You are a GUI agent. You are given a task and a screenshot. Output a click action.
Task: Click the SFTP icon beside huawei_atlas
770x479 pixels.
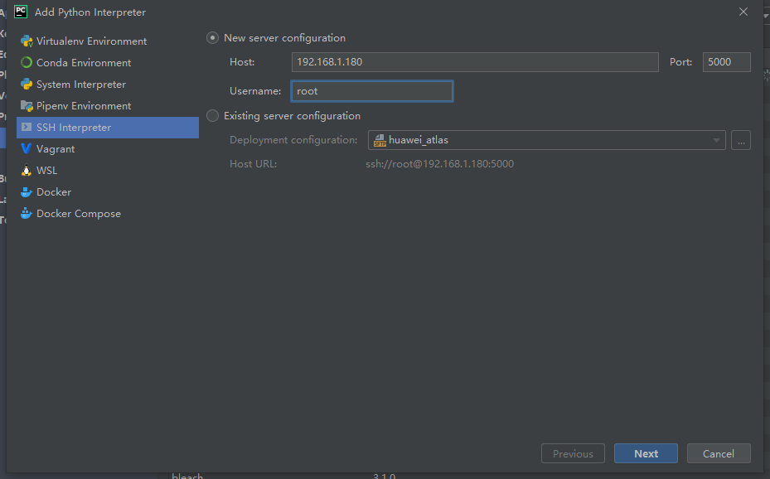click(380, 140)
